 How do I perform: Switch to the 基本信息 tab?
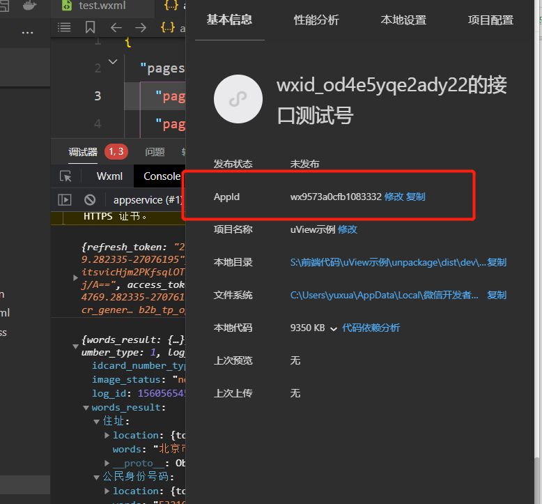click(229, 20)
